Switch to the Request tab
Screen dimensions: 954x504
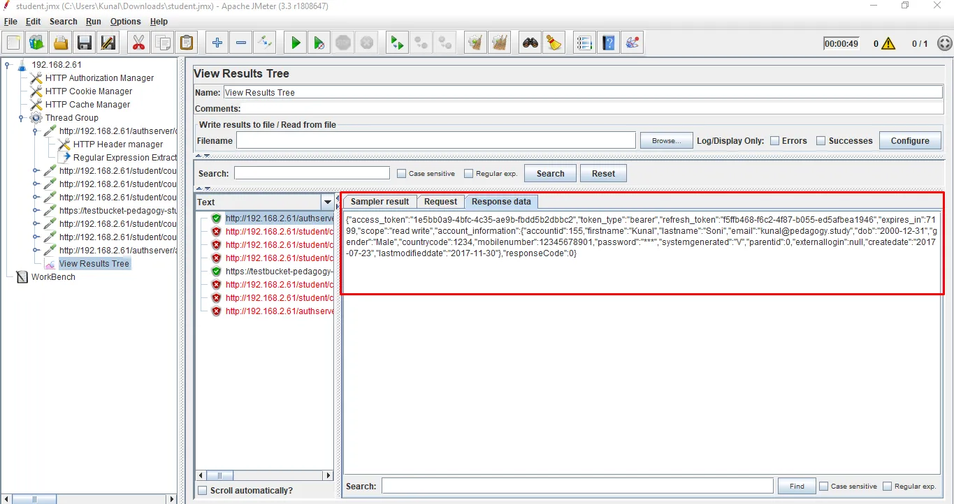point(440,202)
